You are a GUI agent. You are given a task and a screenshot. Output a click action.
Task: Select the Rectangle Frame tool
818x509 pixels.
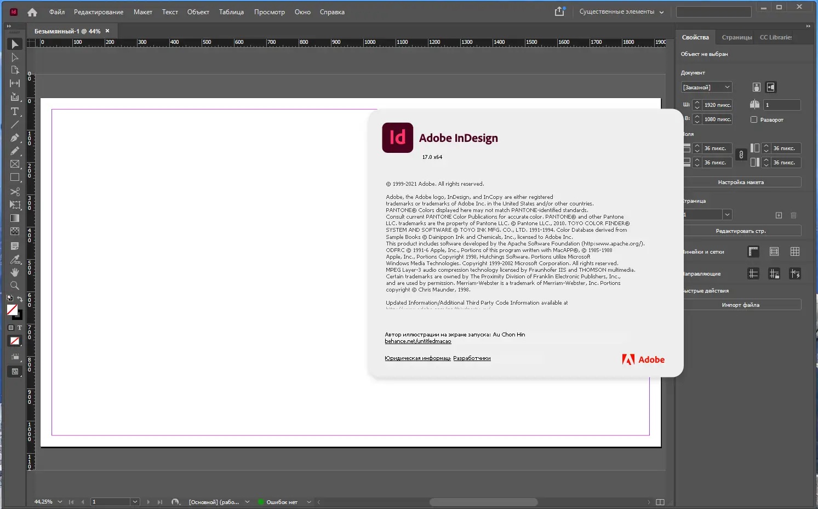15,164
